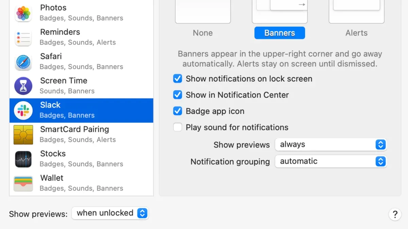Disable Badge app icon checkbox
The width and height of the screenshot is (408, 229).
click(177, 111)
